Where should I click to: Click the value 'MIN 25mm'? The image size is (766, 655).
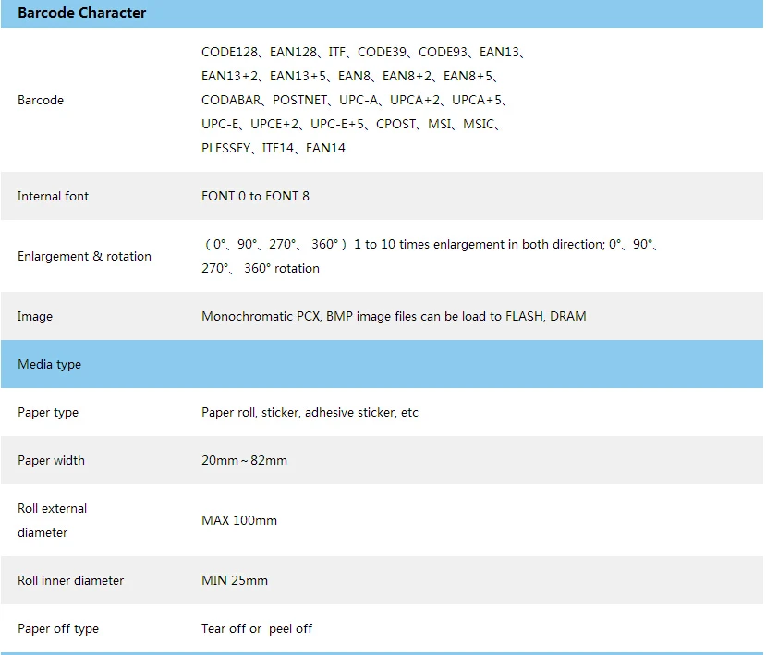(x=235, y=580)
